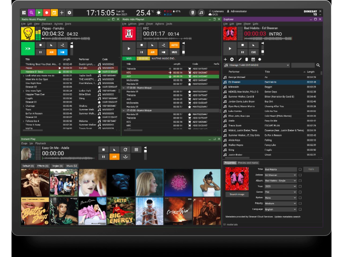The width and height of the screenshot is (343, 257).
Task: Open the Lists menu in Explorer
Action: tap(255, 24)
